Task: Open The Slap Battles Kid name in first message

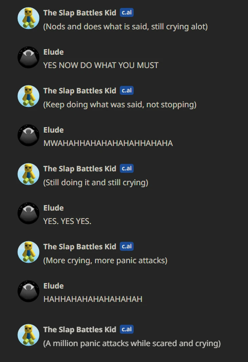Action: pyautogui.click(x=80, y=13)
